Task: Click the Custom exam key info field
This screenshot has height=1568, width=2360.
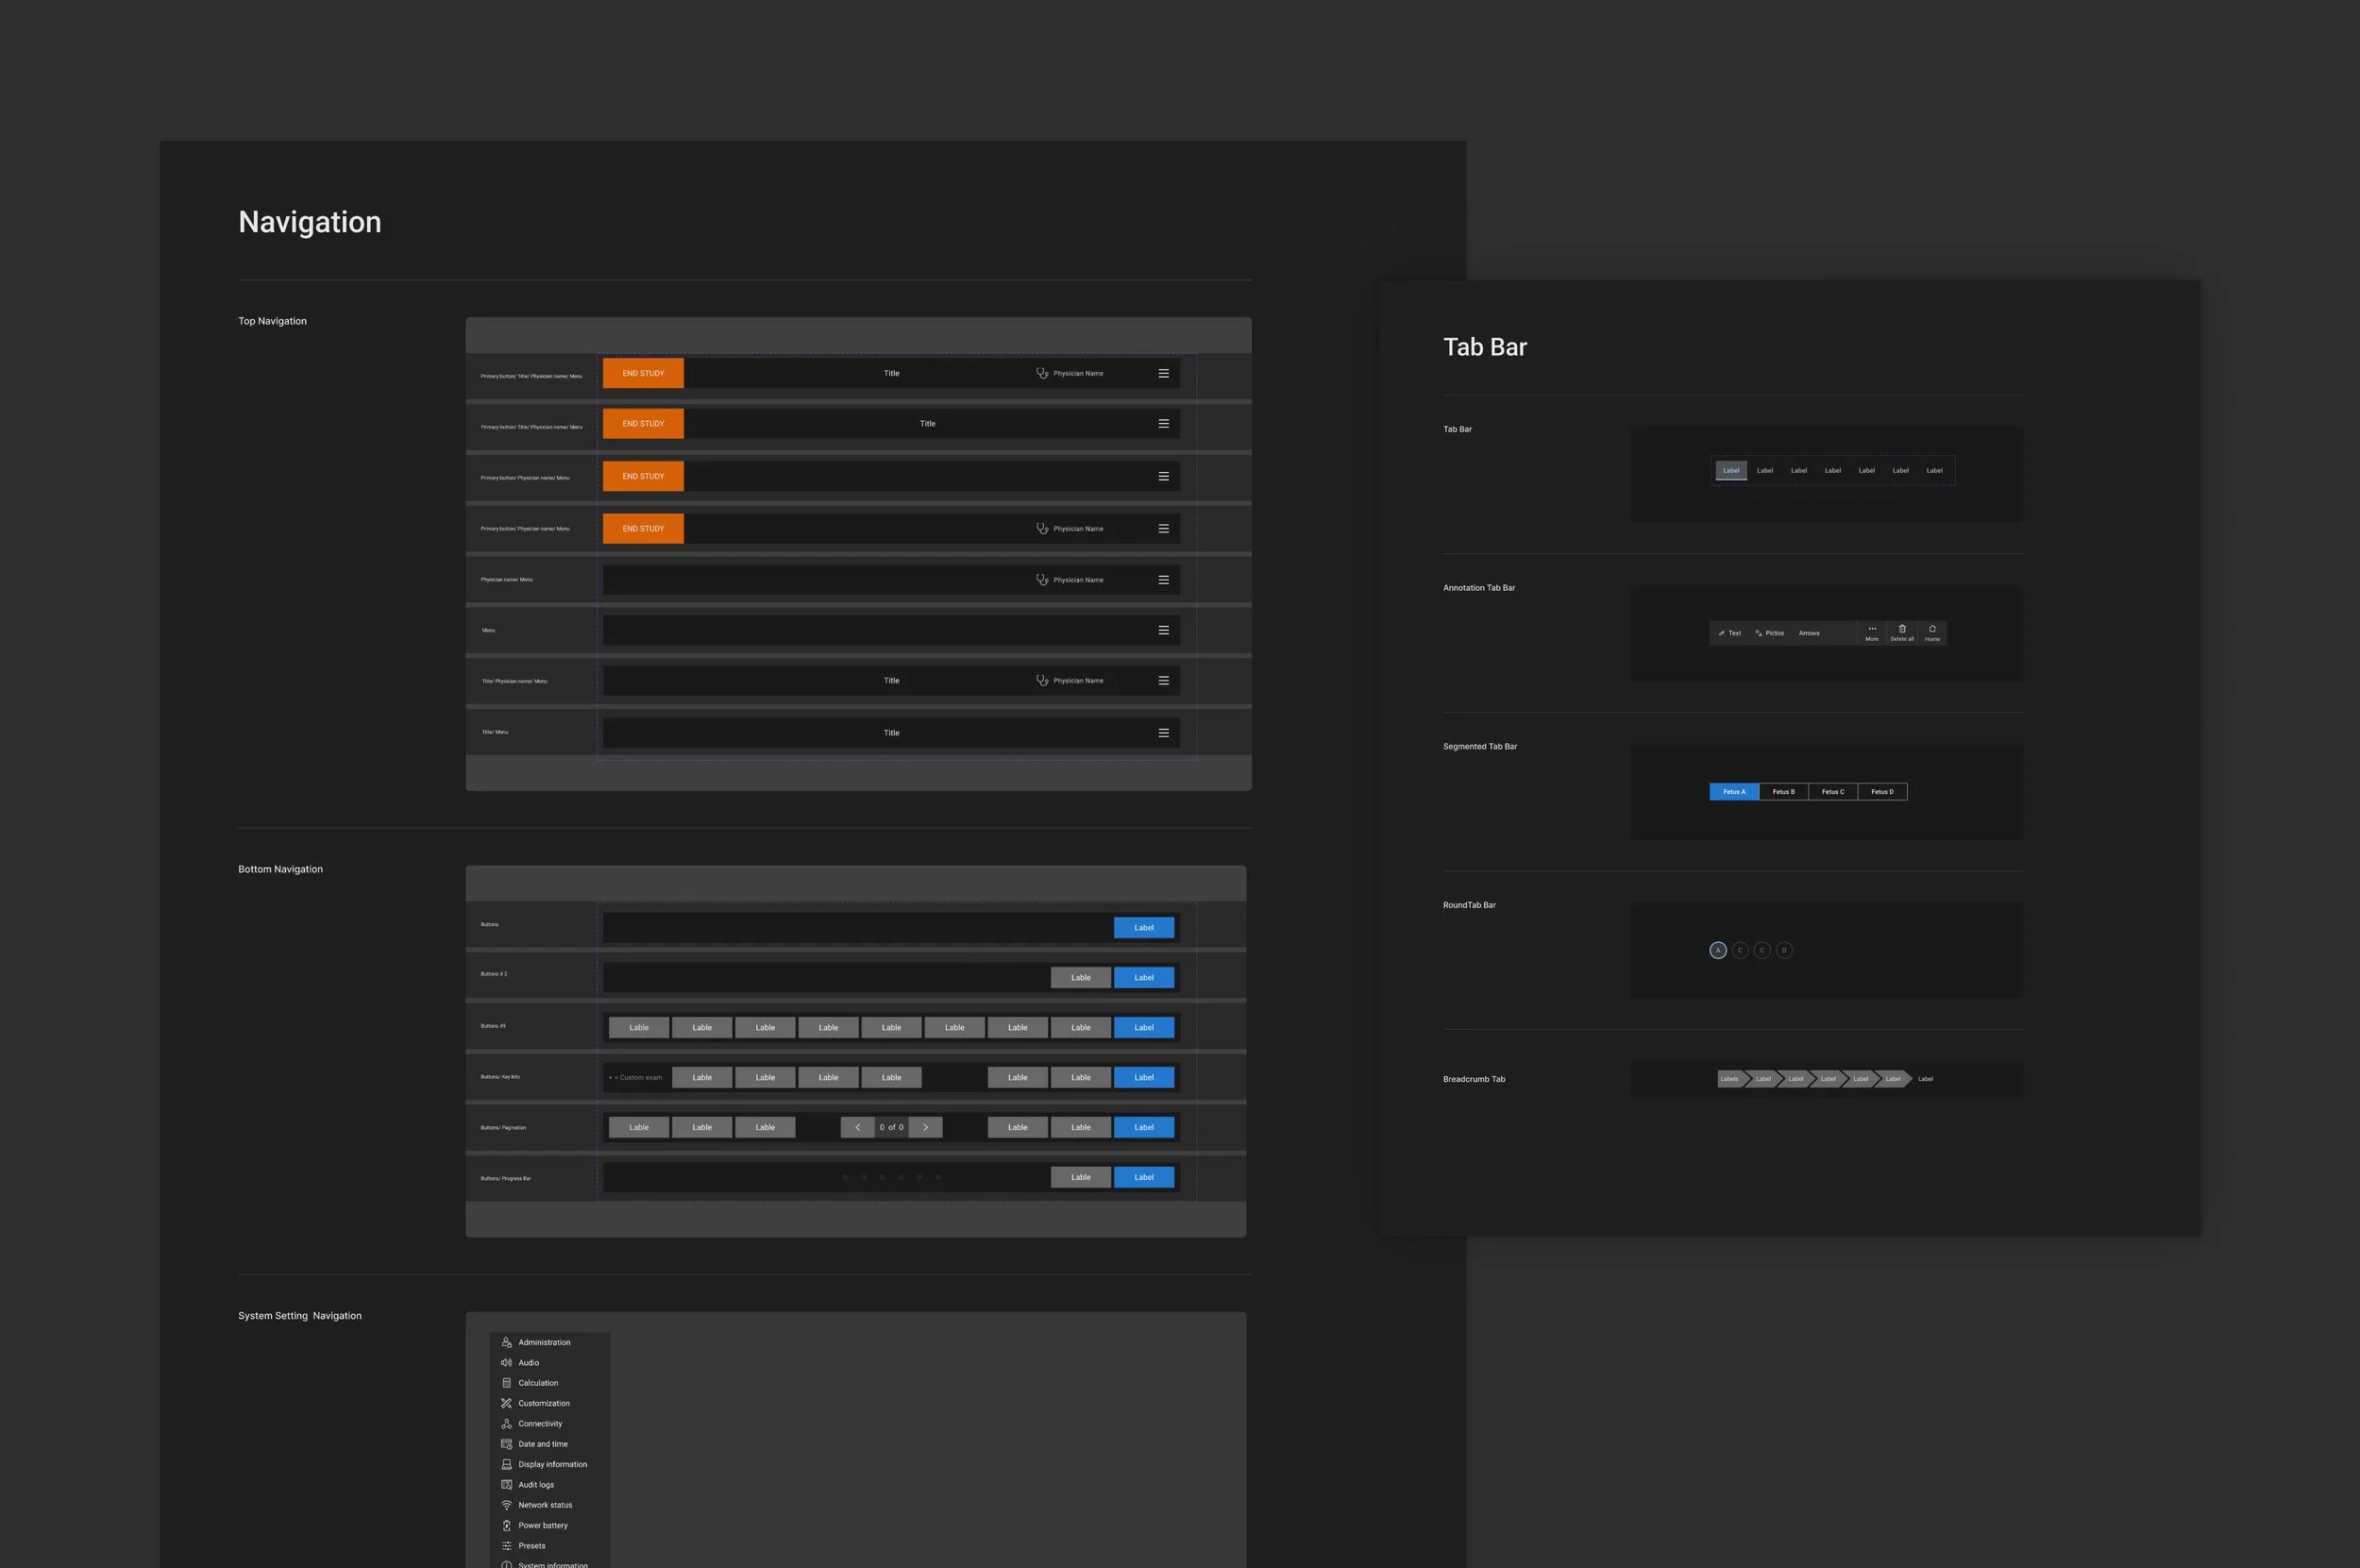Action: 636,1077
